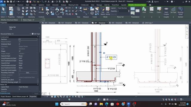The image size is (191, 107).
Task: Click the Cut to clipboard scissors icon
Action: (x=23, y=8)
